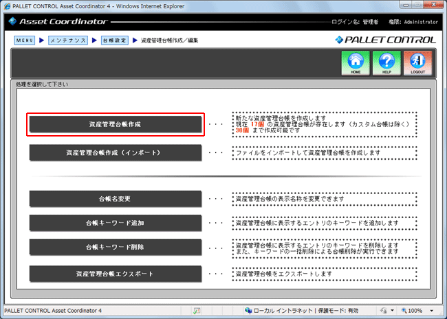Click the zoom magnifier icon showing 100%
The width and height of the screenshot is (447, 319).
[x=404, y=311]
